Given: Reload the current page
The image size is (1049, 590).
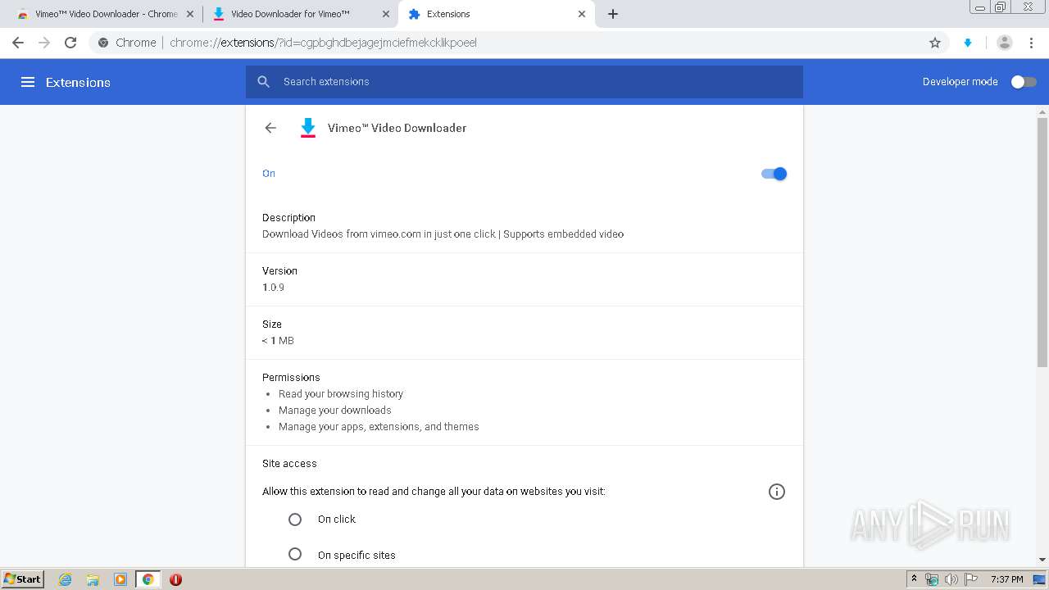Looking at the screenshot, I should [x=70, y=43].
